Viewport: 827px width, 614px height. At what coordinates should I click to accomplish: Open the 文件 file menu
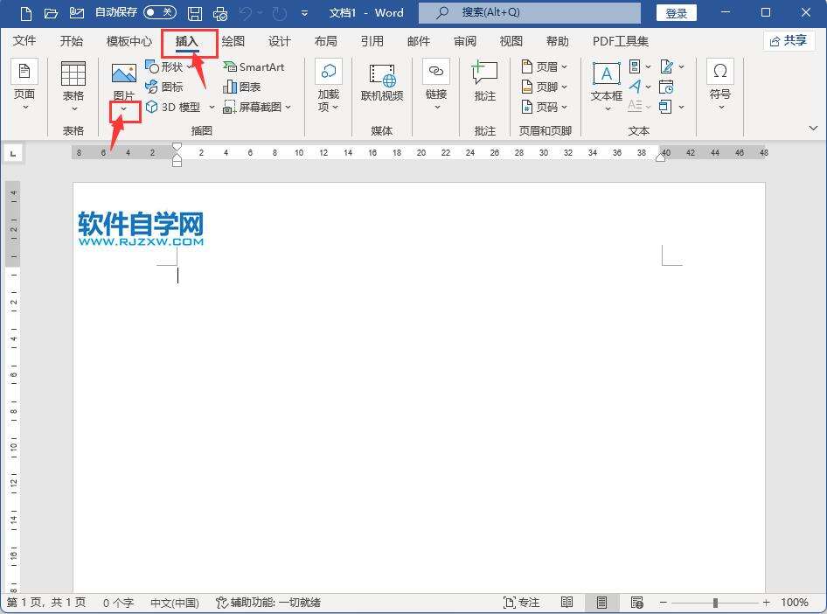24,41
